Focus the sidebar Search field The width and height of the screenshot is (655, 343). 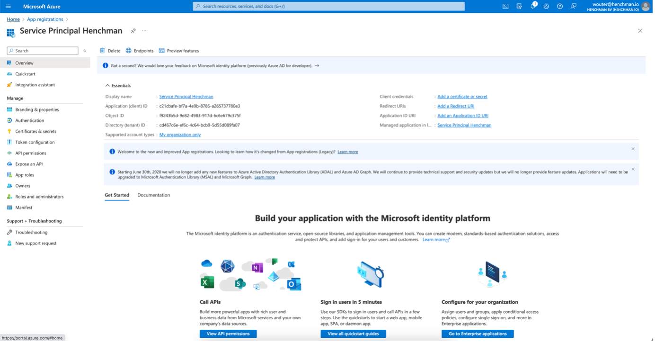pyautogui.click(x=43, y=51)
